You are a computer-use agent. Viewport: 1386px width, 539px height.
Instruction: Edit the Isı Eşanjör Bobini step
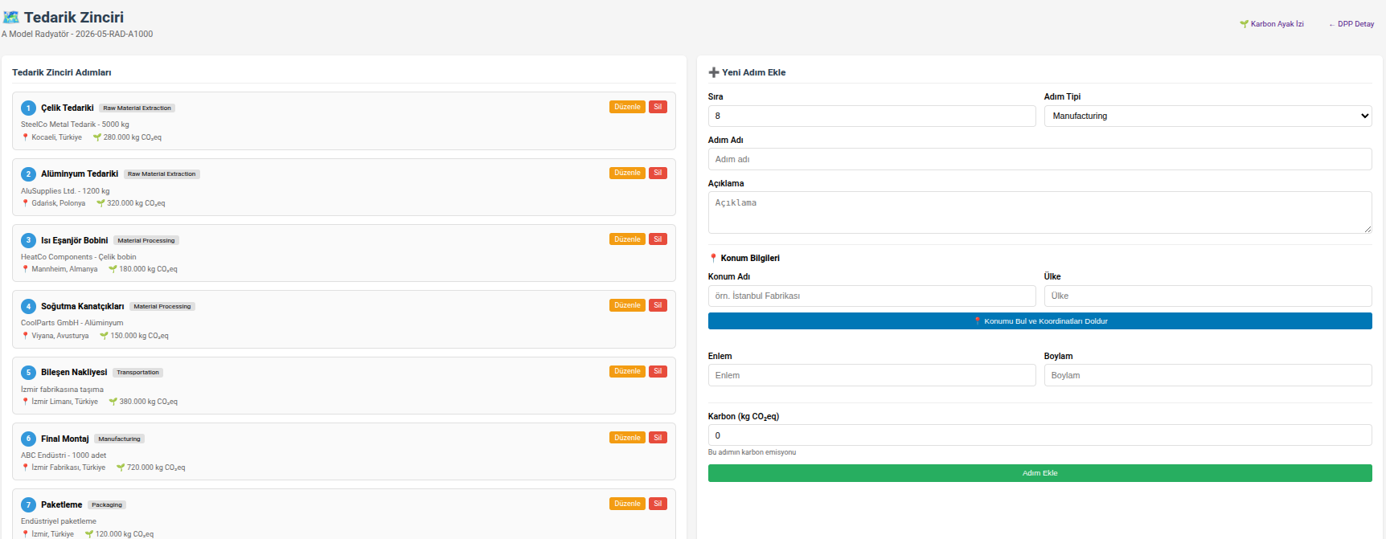point(627,239)
